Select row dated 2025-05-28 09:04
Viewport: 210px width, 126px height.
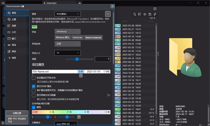(x=135, y=26)
